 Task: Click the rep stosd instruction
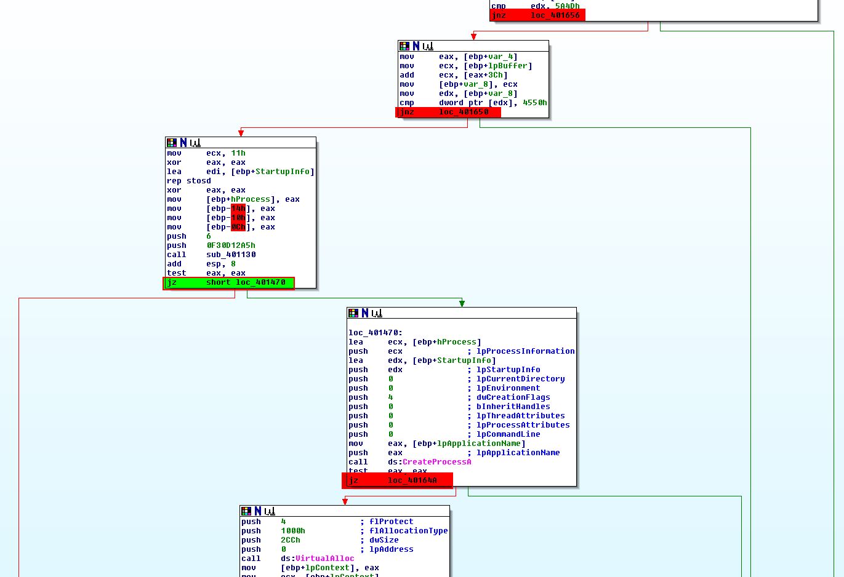[189, 181]
